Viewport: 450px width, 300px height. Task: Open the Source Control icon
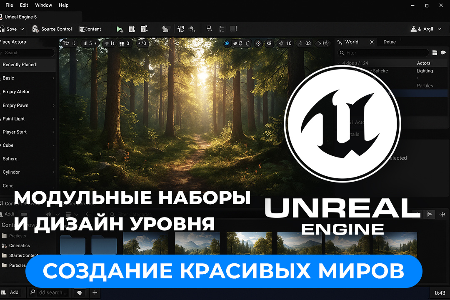pyautogui.click(x=35, y=29)
